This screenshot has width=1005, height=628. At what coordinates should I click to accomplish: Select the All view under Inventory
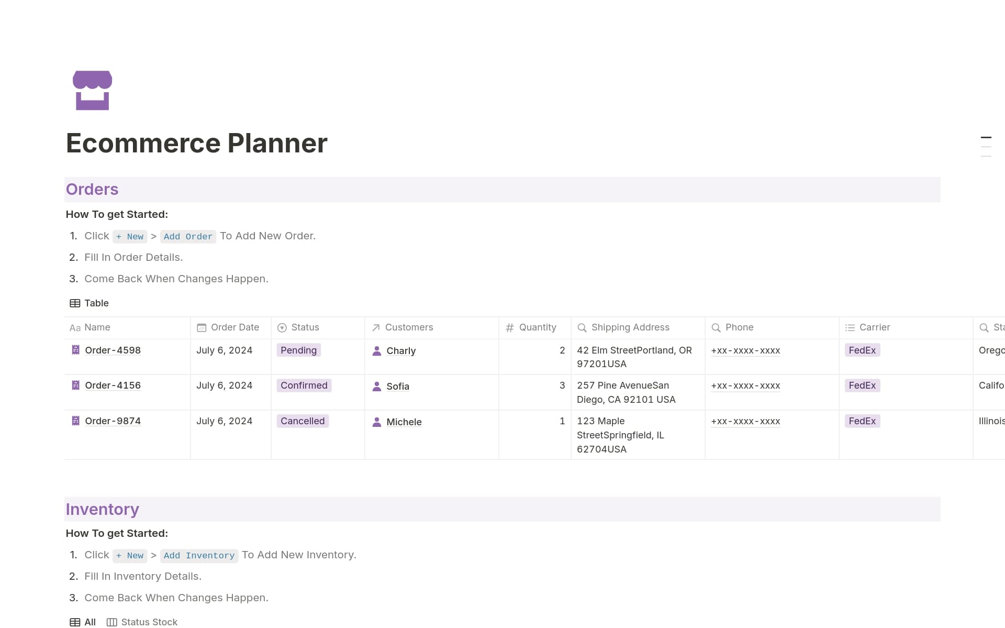click(x=90, y=622)
